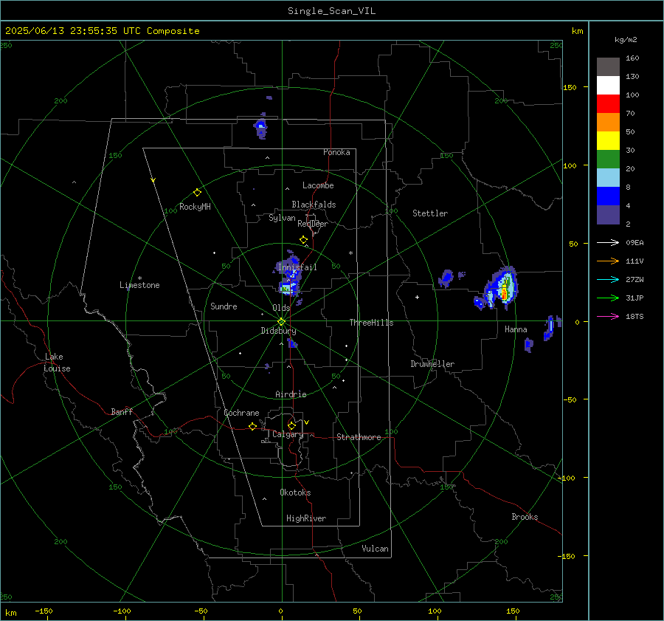Click the Blackfalds city label
This screenshot has width=664, height=621.
314,205
